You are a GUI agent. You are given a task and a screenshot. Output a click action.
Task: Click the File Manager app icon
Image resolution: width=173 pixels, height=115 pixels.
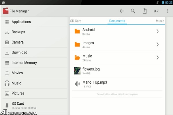tap(5, 11)
